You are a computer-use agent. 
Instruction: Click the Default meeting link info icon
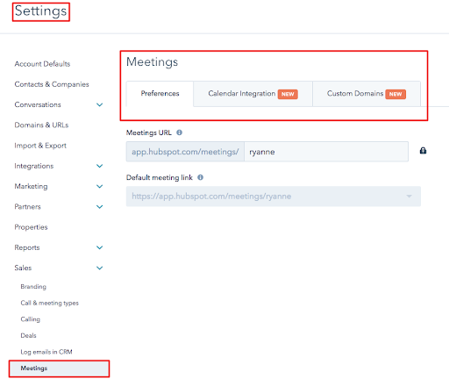[200, 177]
